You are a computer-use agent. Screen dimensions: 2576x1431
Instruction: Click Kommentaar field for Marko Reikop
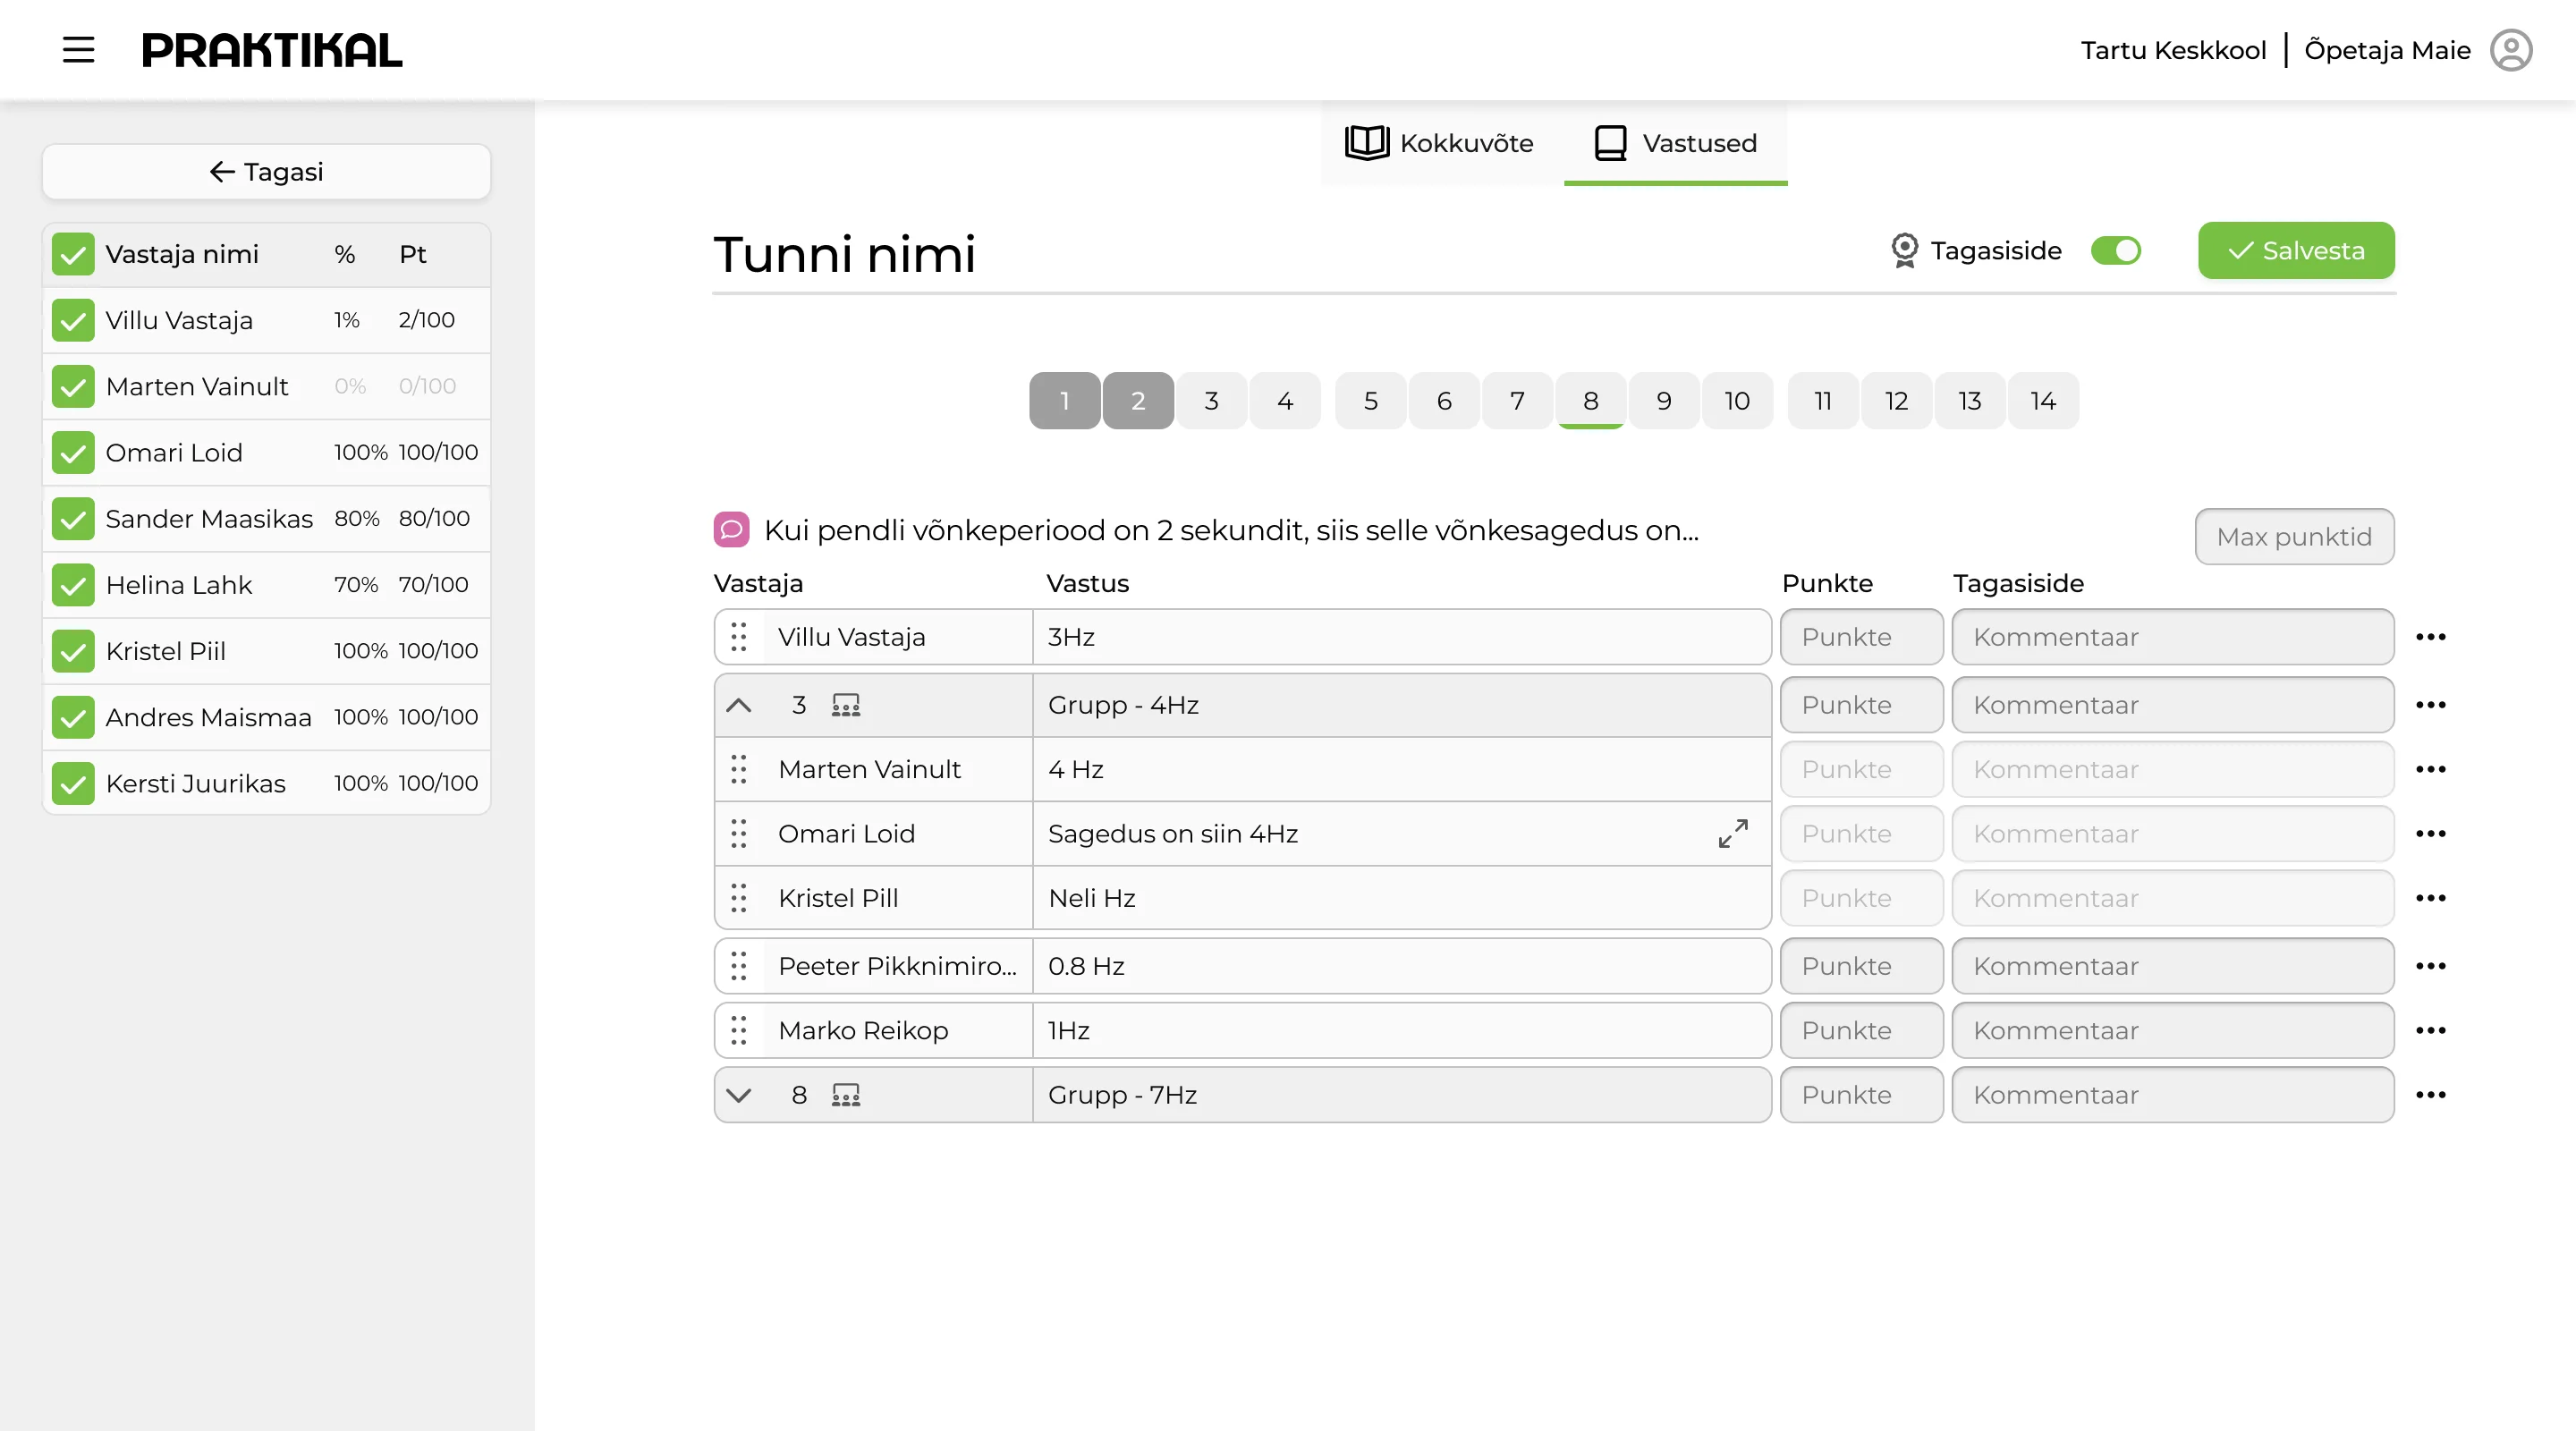(x=2172, y=1030)
